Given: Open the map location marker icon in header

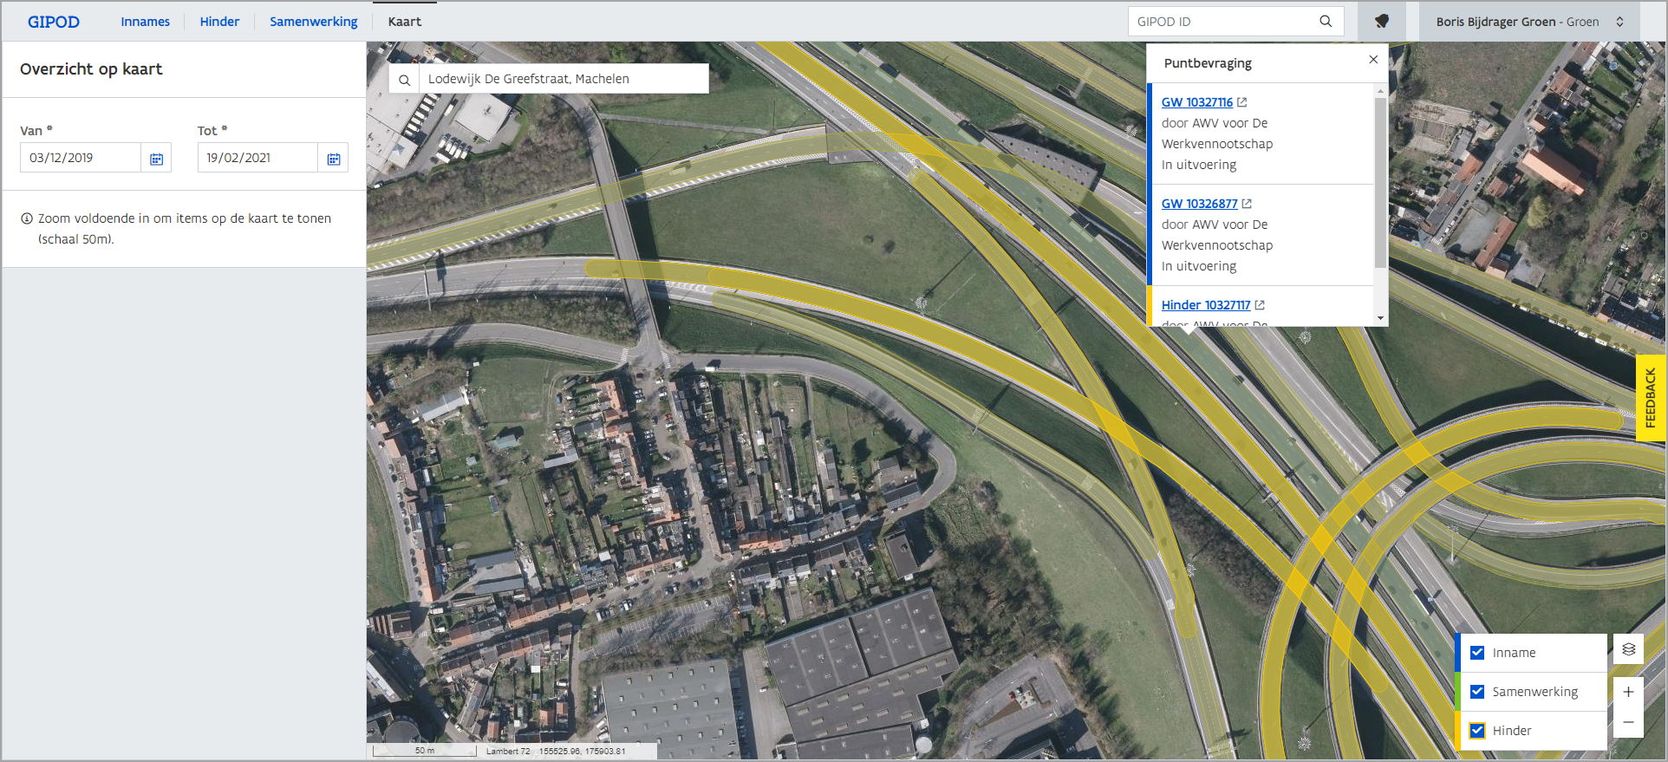Looking at the screenshot, I should click(1382, 22).
